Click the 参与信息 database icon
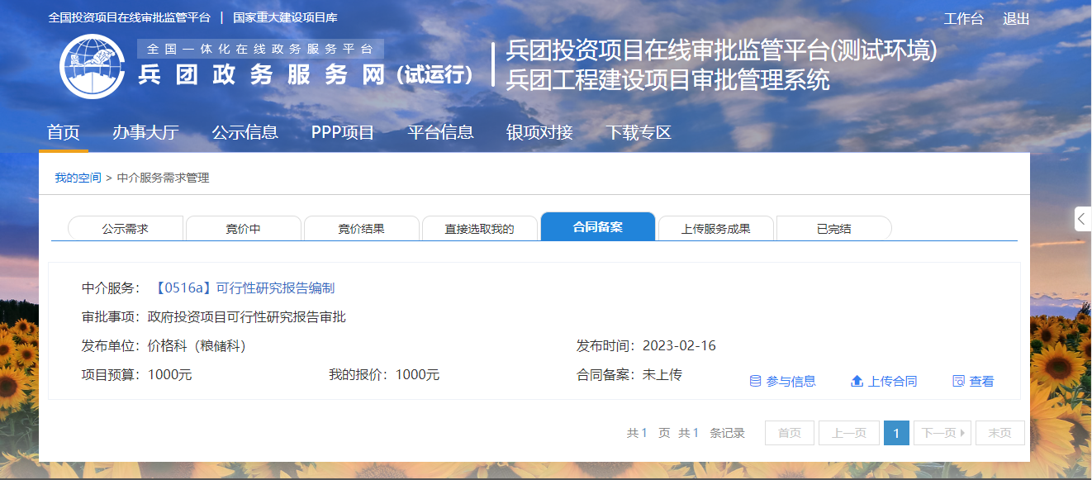 (755, 381)
